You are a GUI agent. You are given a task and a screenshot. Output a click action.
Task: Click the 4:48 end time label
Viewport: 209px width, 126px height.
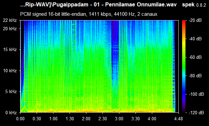coord(178,119)
